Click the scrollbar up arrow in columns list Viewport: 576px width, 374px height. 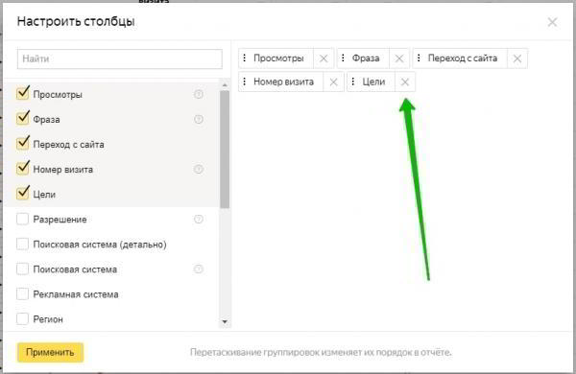pos(225,85)
